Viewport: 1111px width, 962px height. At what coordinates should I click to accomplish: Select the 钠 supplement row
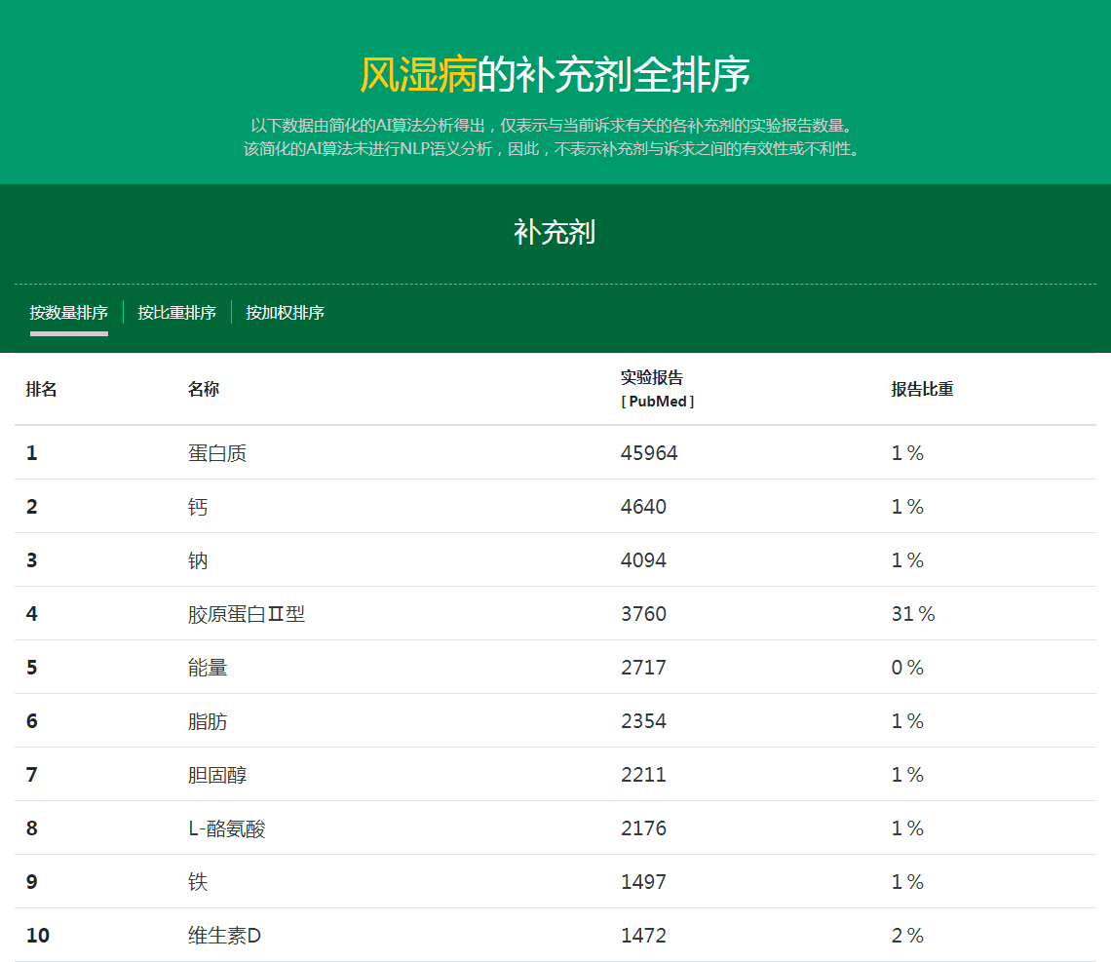[x=198, y=560]
